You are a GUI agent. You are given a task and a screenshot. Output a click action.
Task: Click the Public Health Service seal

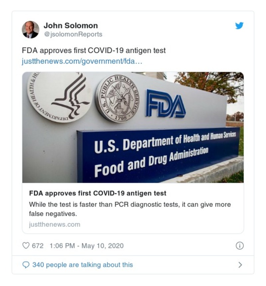[x=117, y=98]
